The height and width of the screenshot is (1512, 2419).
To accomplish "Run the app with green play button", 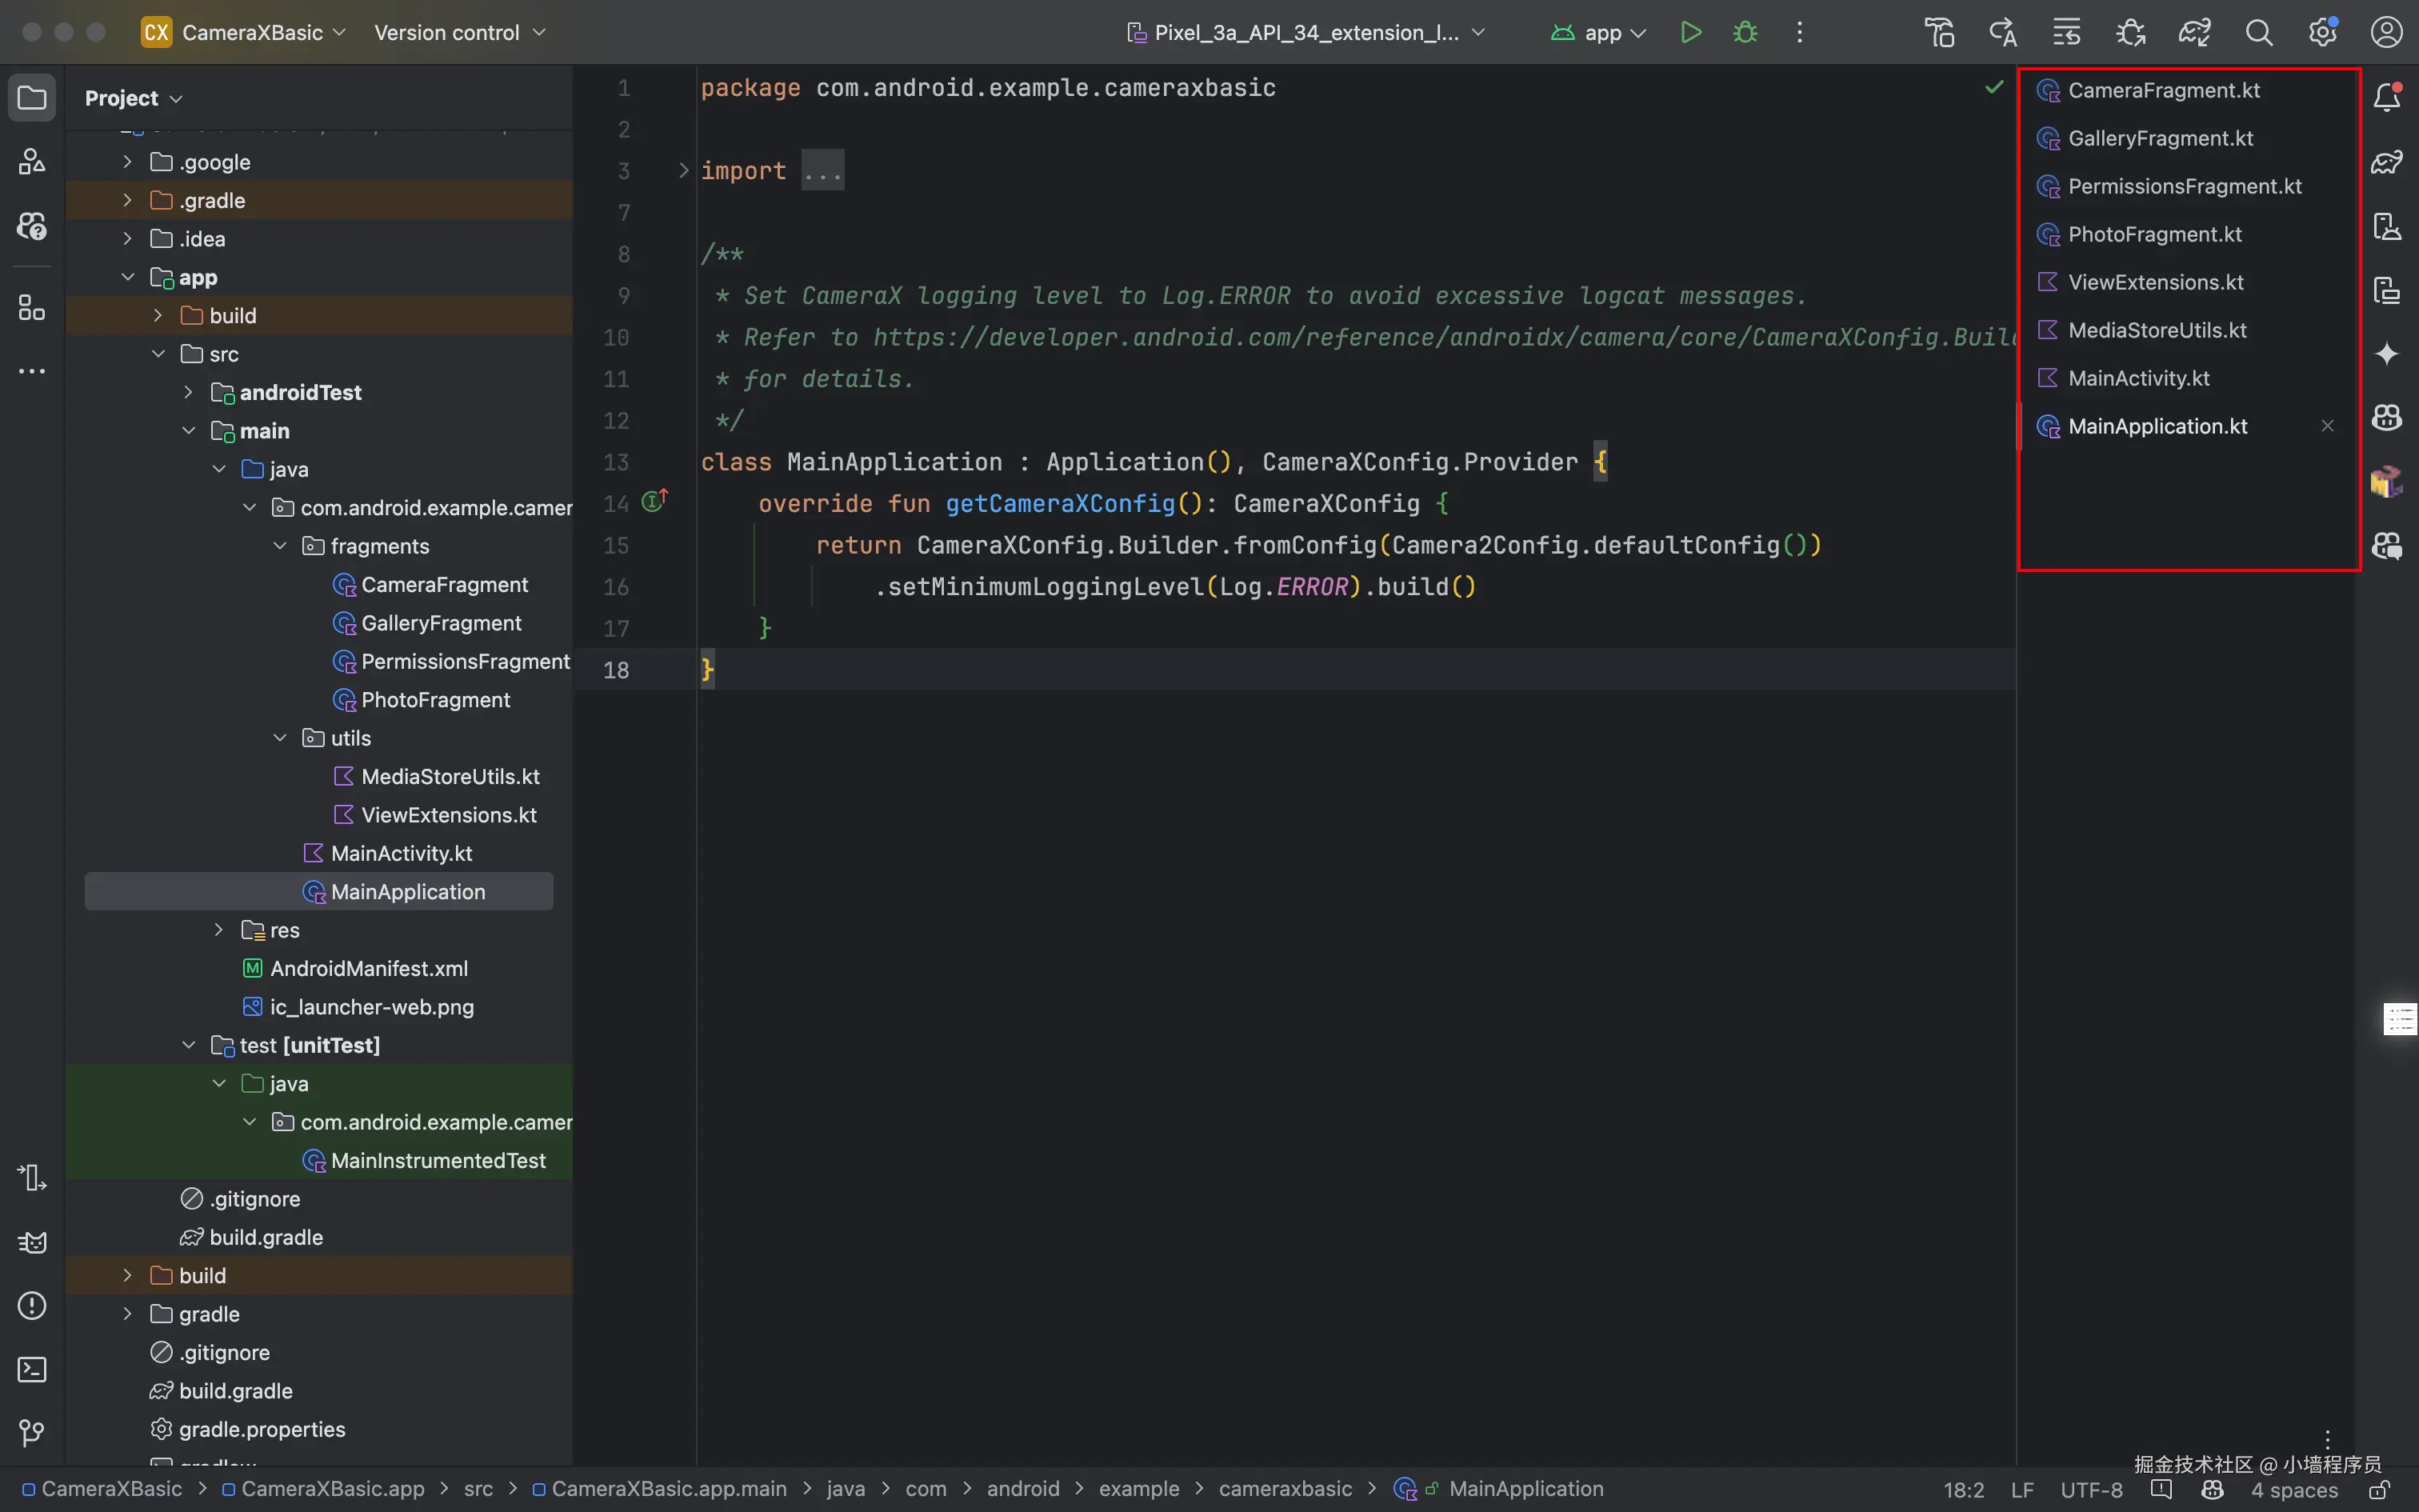I will tap(1690, 33).
